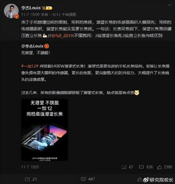Click the flexed bicep emoji in post
This screenshot has width=175, height=184.
tap(45, 35)
